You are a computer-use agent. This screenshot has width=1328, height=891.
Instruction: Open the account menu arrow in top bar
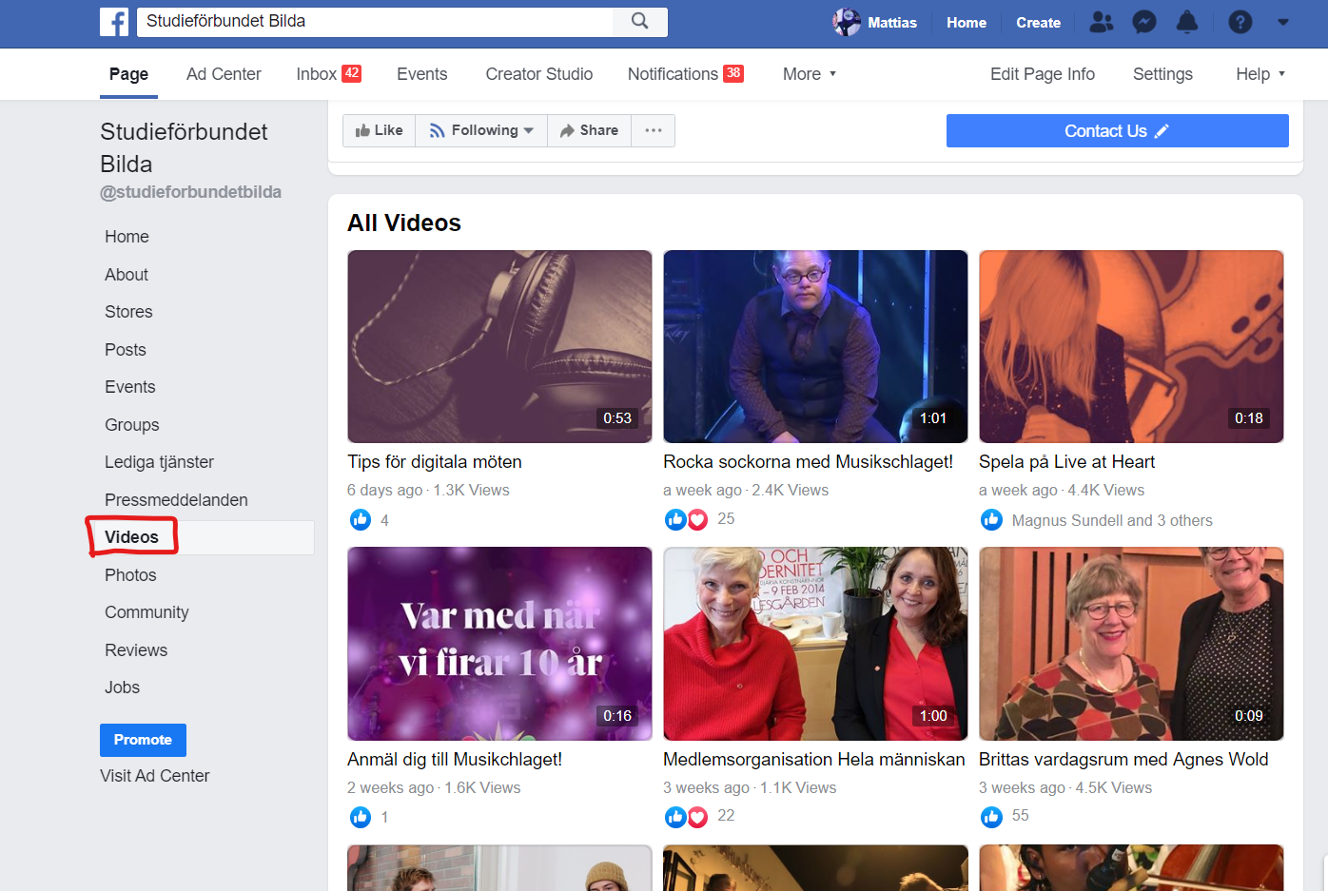click(x=1283, y=22)
